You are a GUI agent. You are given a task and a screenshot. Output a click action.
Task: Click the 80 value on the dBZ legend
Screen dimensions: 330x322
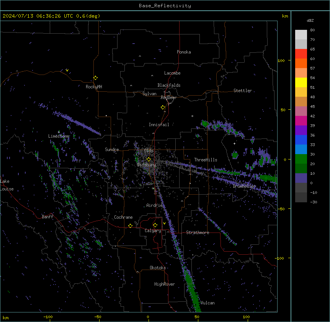point(312,30)
